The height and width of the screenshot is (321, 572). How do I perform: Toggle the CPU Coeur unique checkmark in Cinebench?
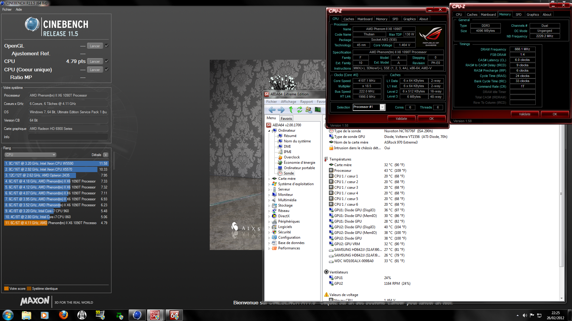(x=106, y=70)
